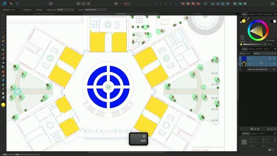Image resolution: width=277 pixels, height=156 pixels.
Task: Open the layer blend mode Normal dropdown
Action: [262, 53]
